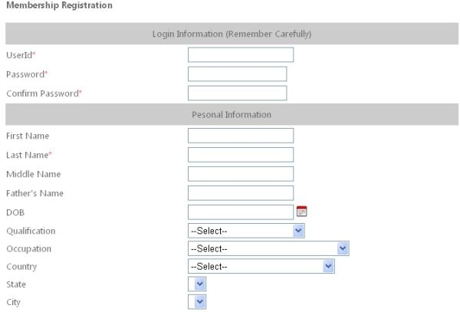
Task: Click the First Name input box
Action: [241, 136]
